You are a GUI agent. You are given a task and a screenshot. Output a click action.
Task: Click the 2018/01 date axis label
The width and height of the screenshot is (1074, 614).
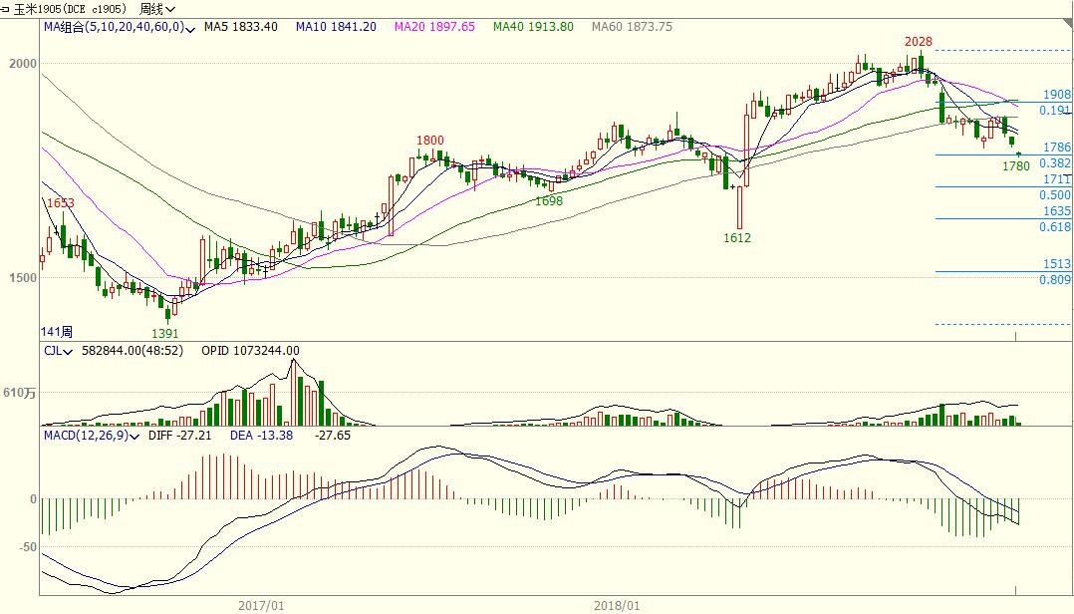tap(617, 605)
